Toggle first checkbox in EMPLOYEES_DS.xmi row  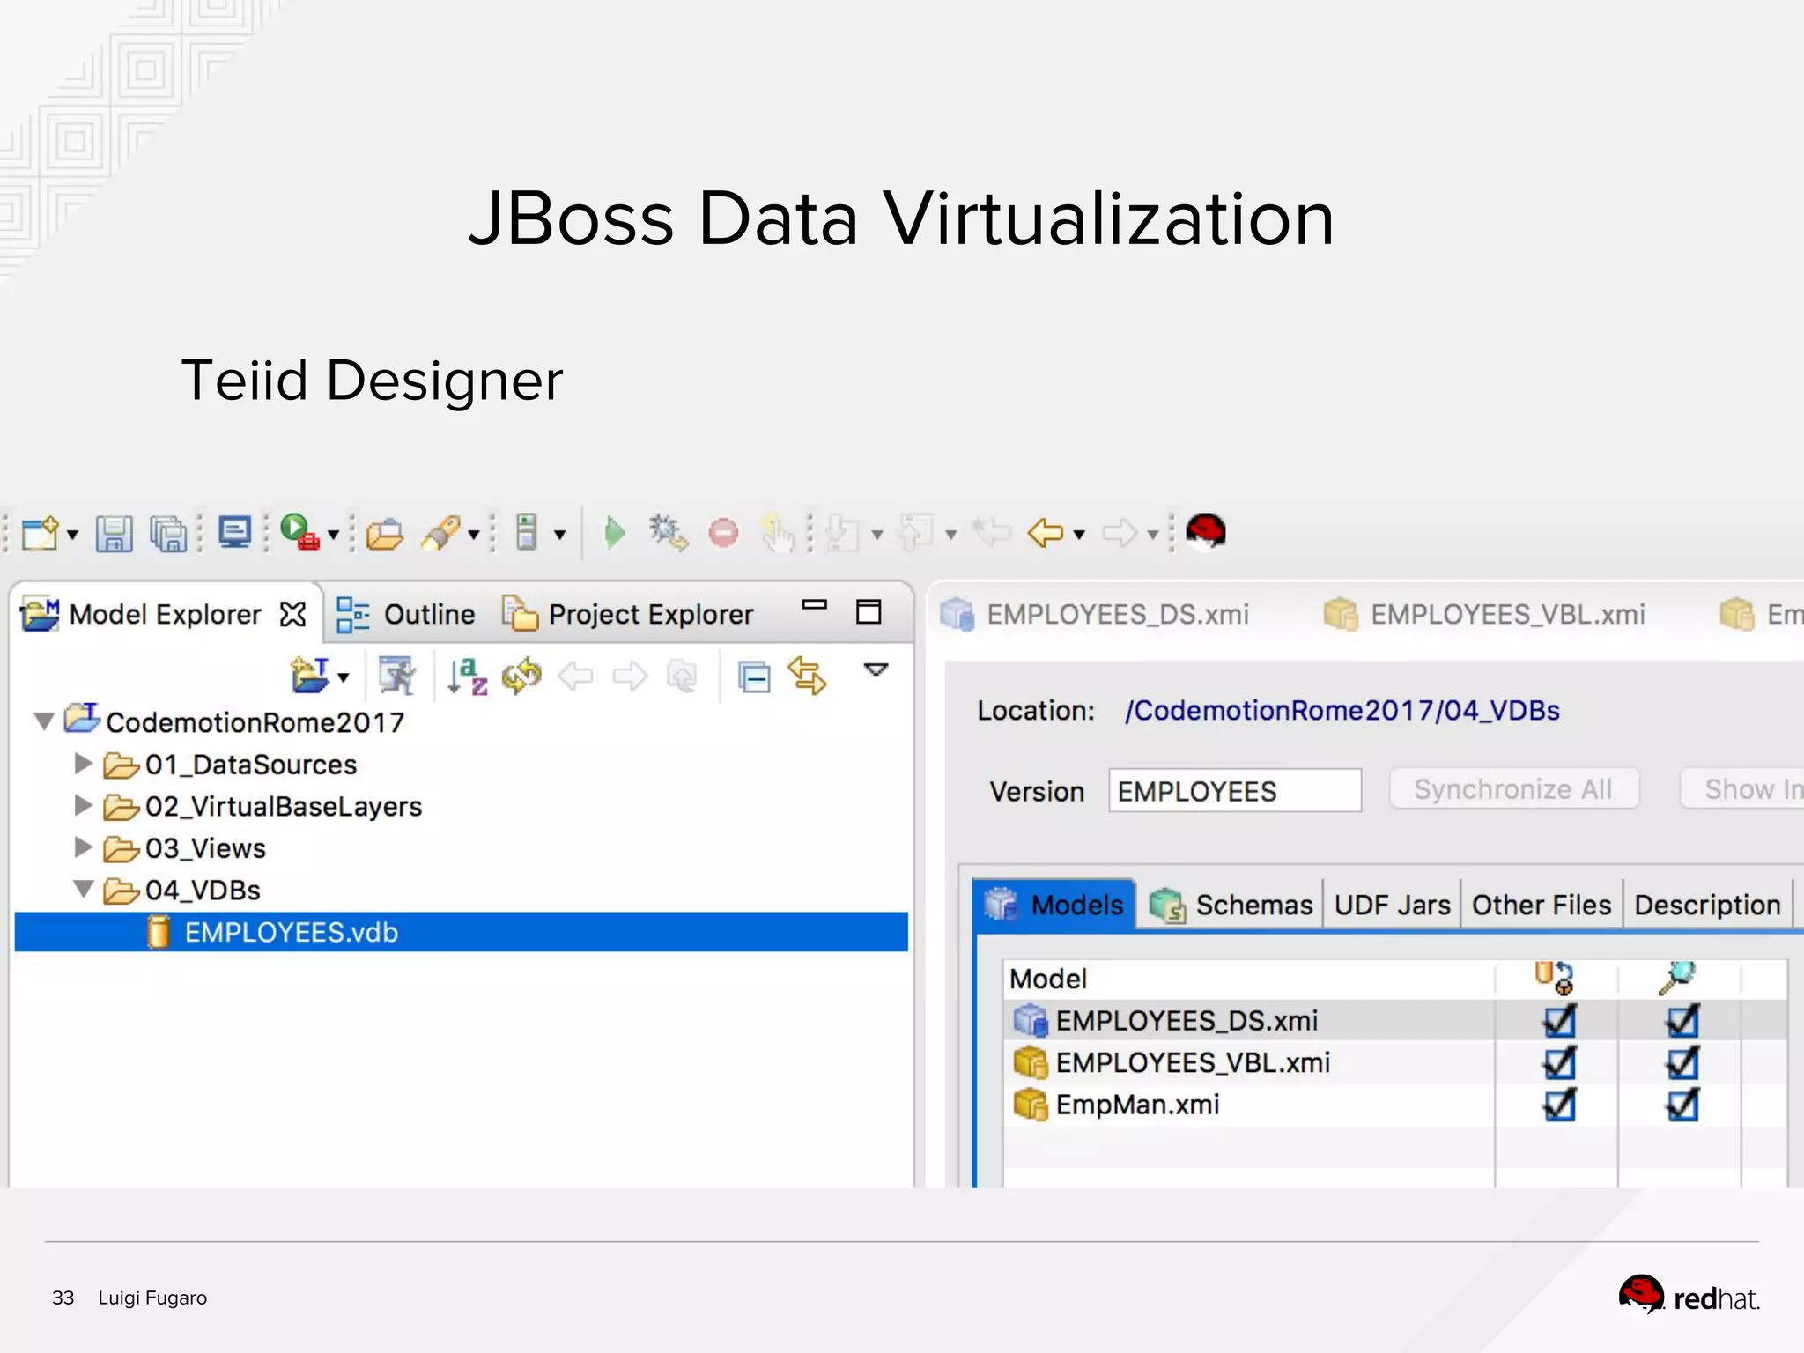click(1559, 1021)
